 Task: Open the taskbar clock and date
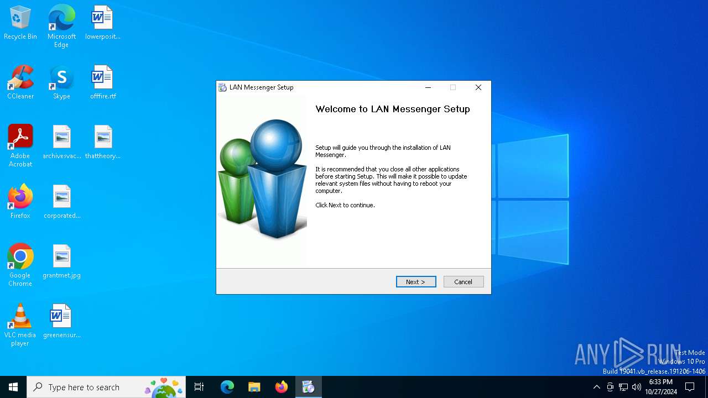660,387
